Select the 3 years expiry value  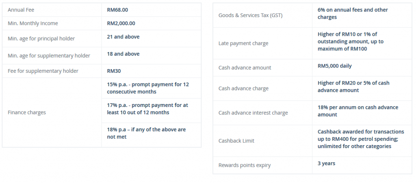326,163
